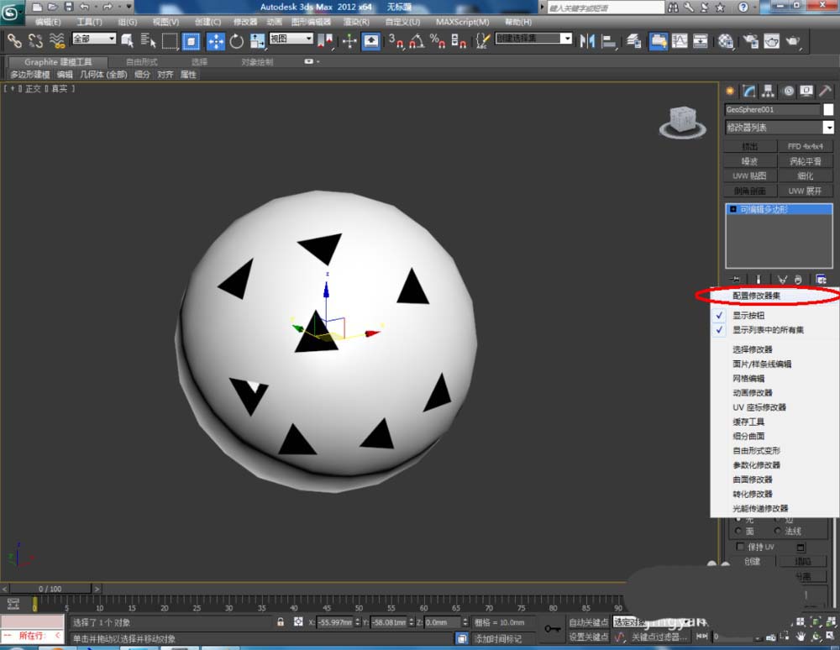840x650 pixels.
Task: Enable the 保持 UV checkbox
Action: pos(740,547)
